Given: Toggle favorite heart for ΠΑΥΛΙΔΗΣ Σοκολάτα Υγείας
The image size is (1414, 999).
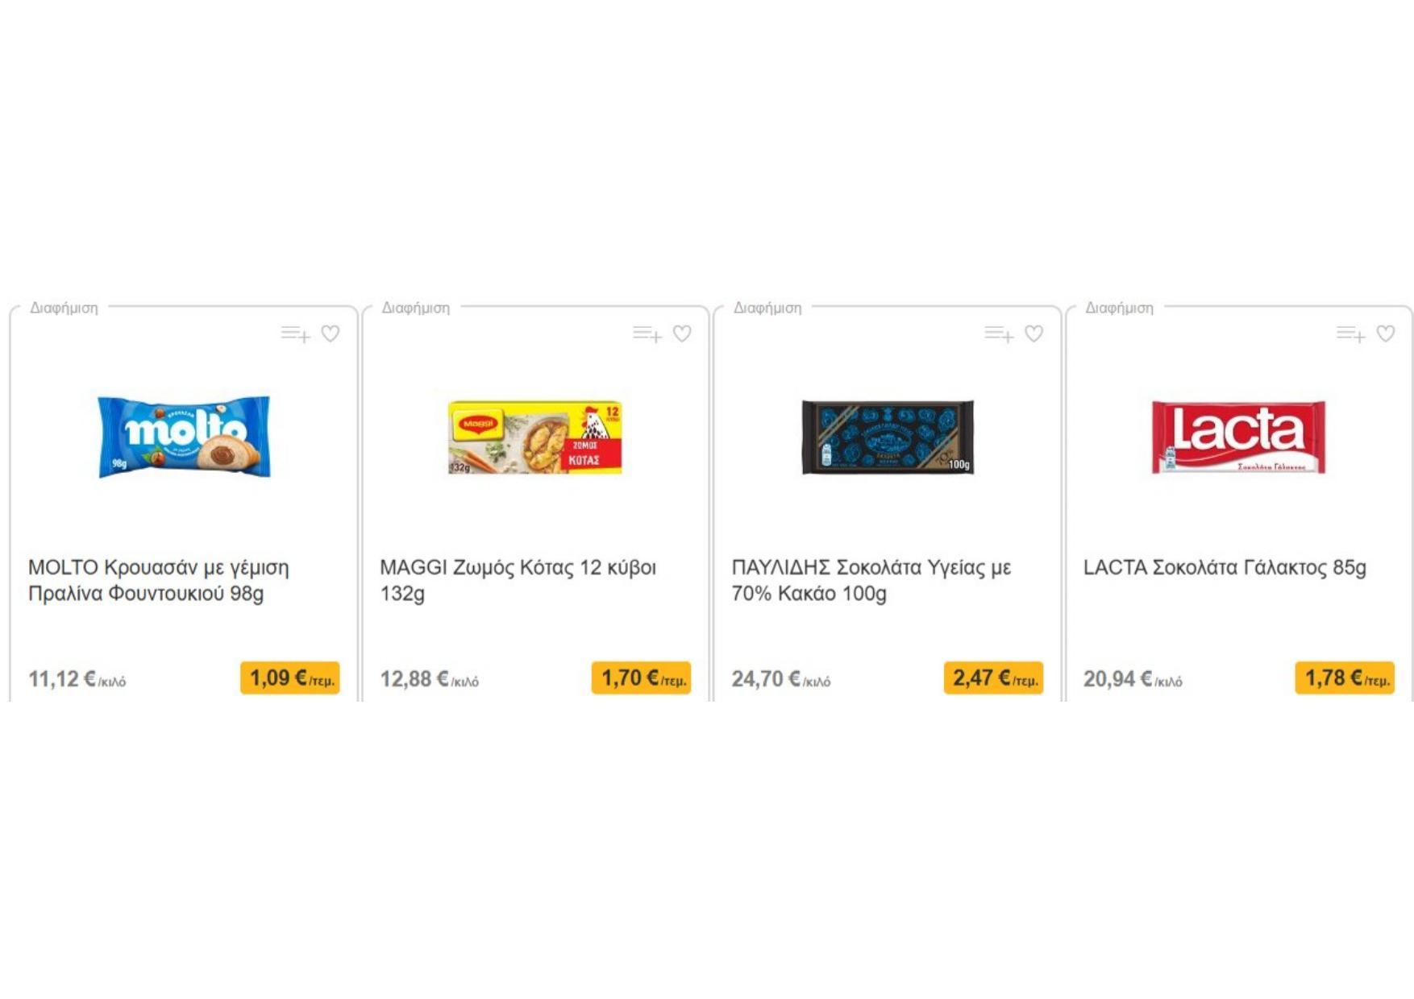Looking at the screenshot, I should pyautogui.click(x=1034, y=334).
